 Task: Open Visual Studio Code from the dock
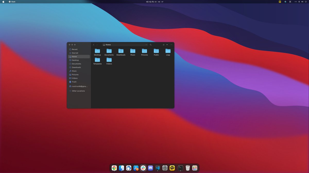[158, 168]
